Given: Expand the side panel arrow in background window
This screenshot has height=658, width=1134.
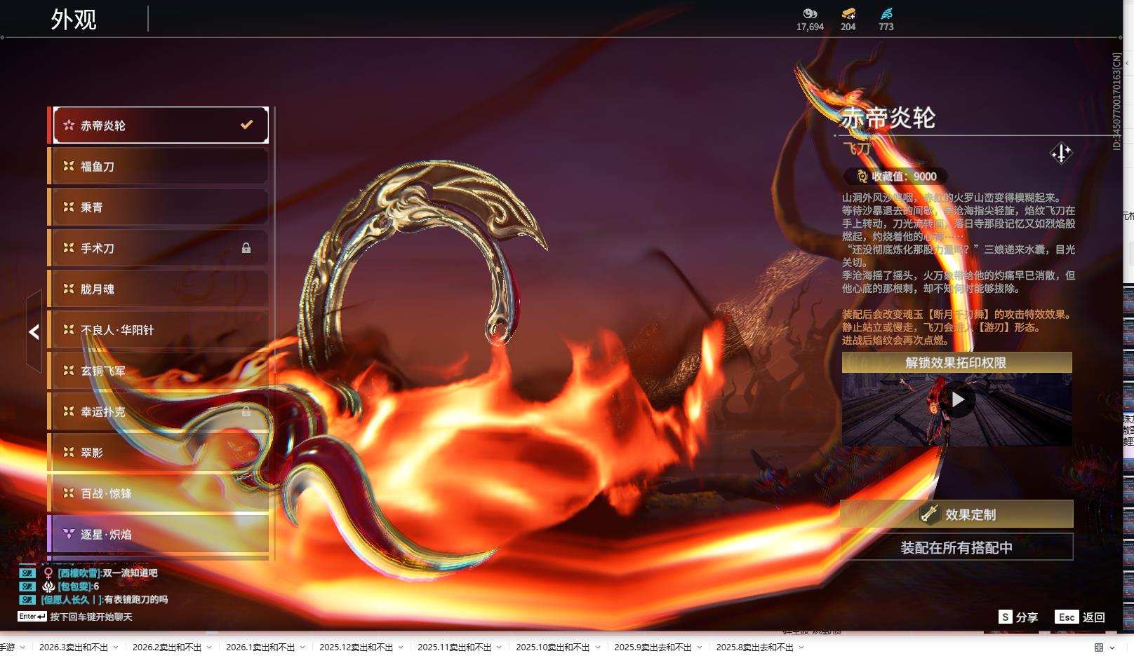Looking at the screenshot, I should [x=1128, y=63].
